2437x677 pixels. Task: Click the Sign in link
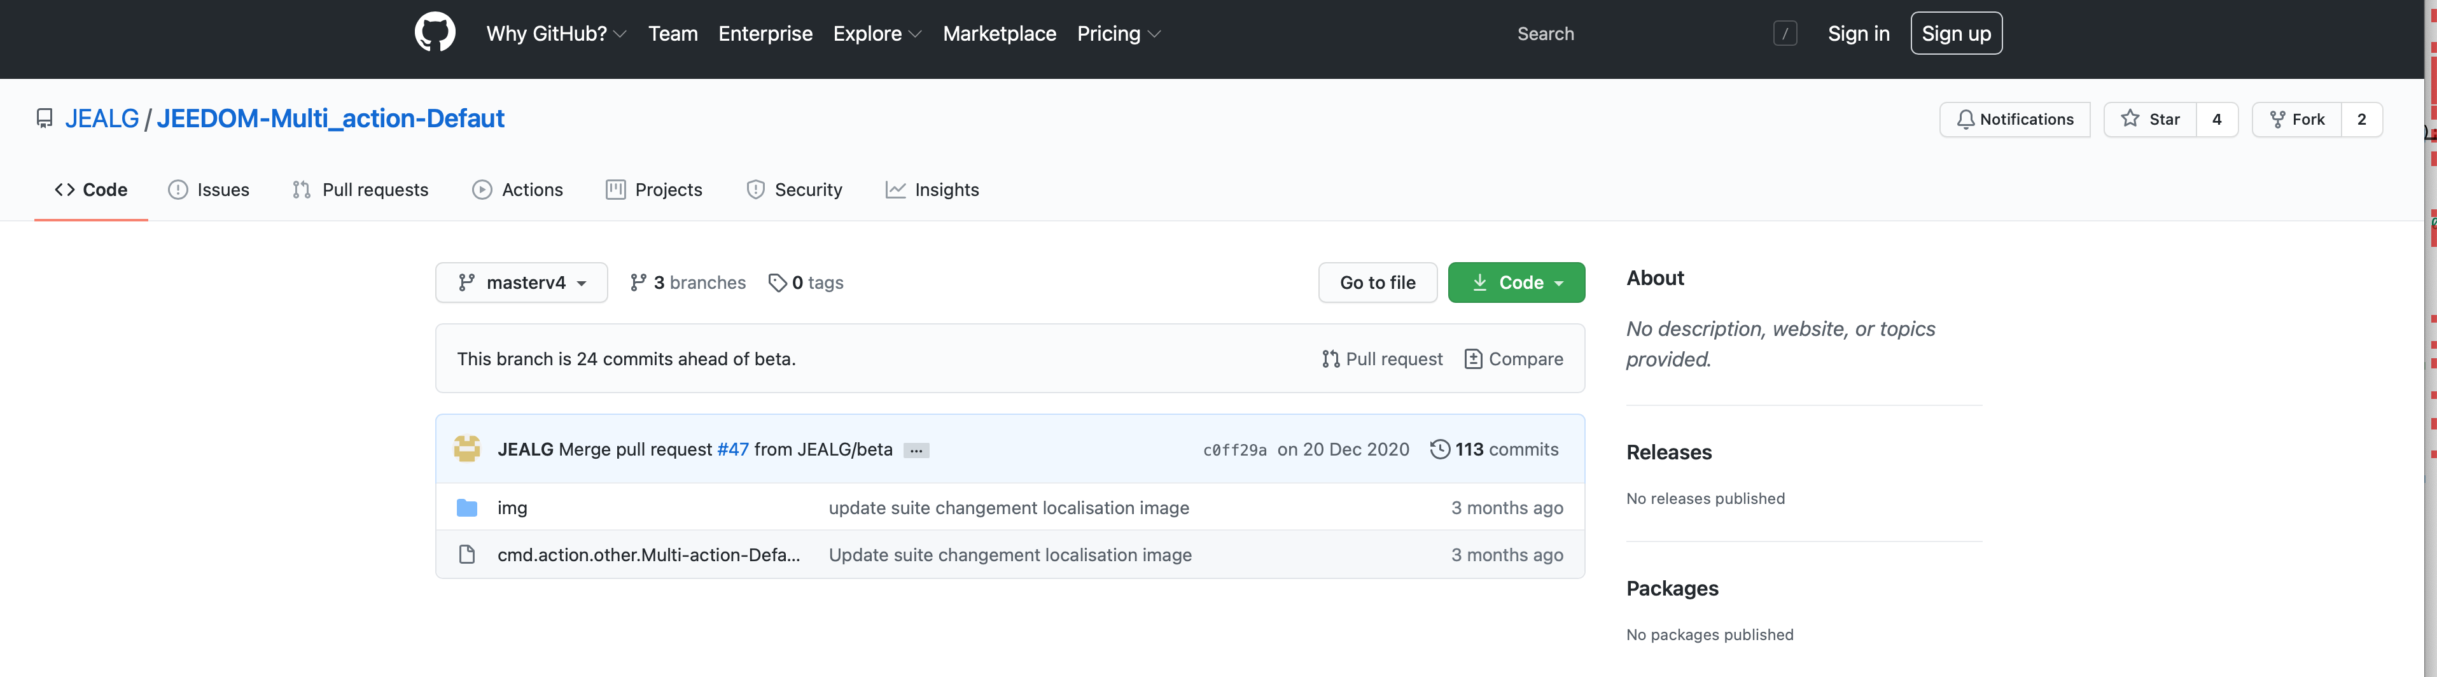point(1858,34)
